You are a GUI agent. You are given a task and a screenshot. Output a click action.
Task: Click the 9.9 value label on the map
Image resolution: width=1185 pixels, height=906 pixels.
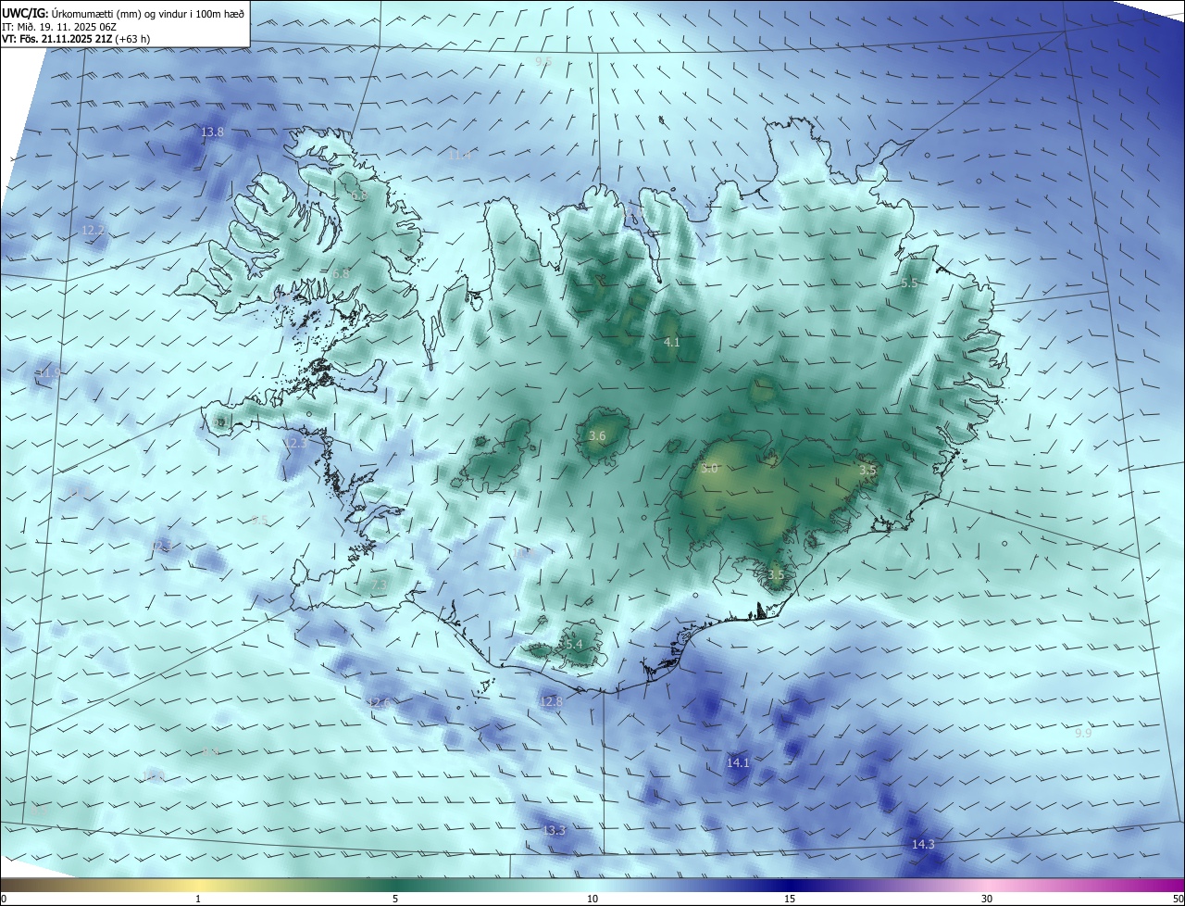point(1083,733)
